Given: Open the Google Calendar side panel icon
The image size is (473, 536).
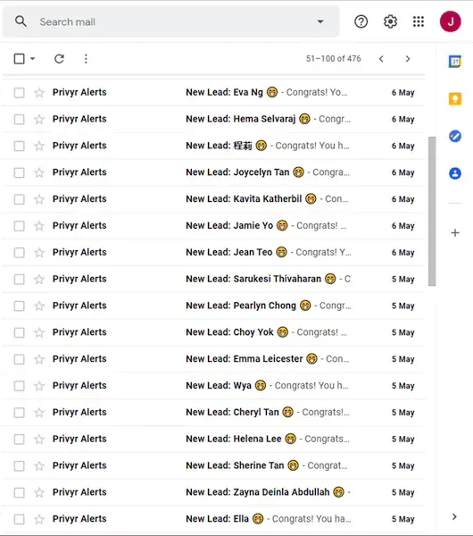Looking at the screenshot, I should pyautogui.click(x=455, y=62).
